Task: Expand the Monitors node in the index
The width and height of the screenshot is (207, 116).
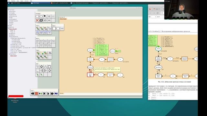Action: tap(10, 54)
